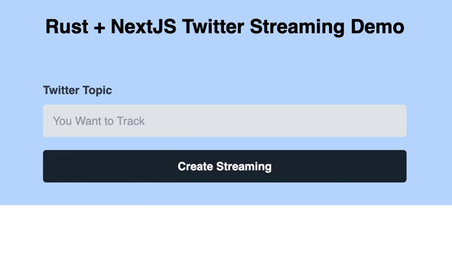Click the word 'NextJS' in the title
452x266 pixels.
click(143, 27)
